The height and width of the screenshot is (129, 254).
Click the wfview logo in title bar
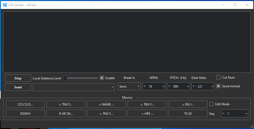tap(5, 5)
